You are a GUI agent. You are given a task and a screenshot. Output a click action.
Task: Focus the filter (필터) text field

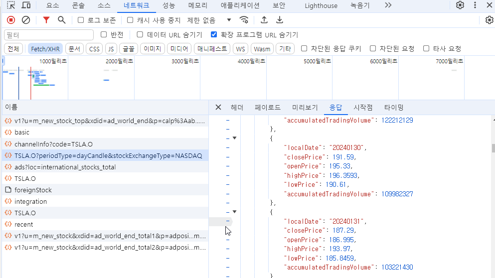(x=49, y=35)
